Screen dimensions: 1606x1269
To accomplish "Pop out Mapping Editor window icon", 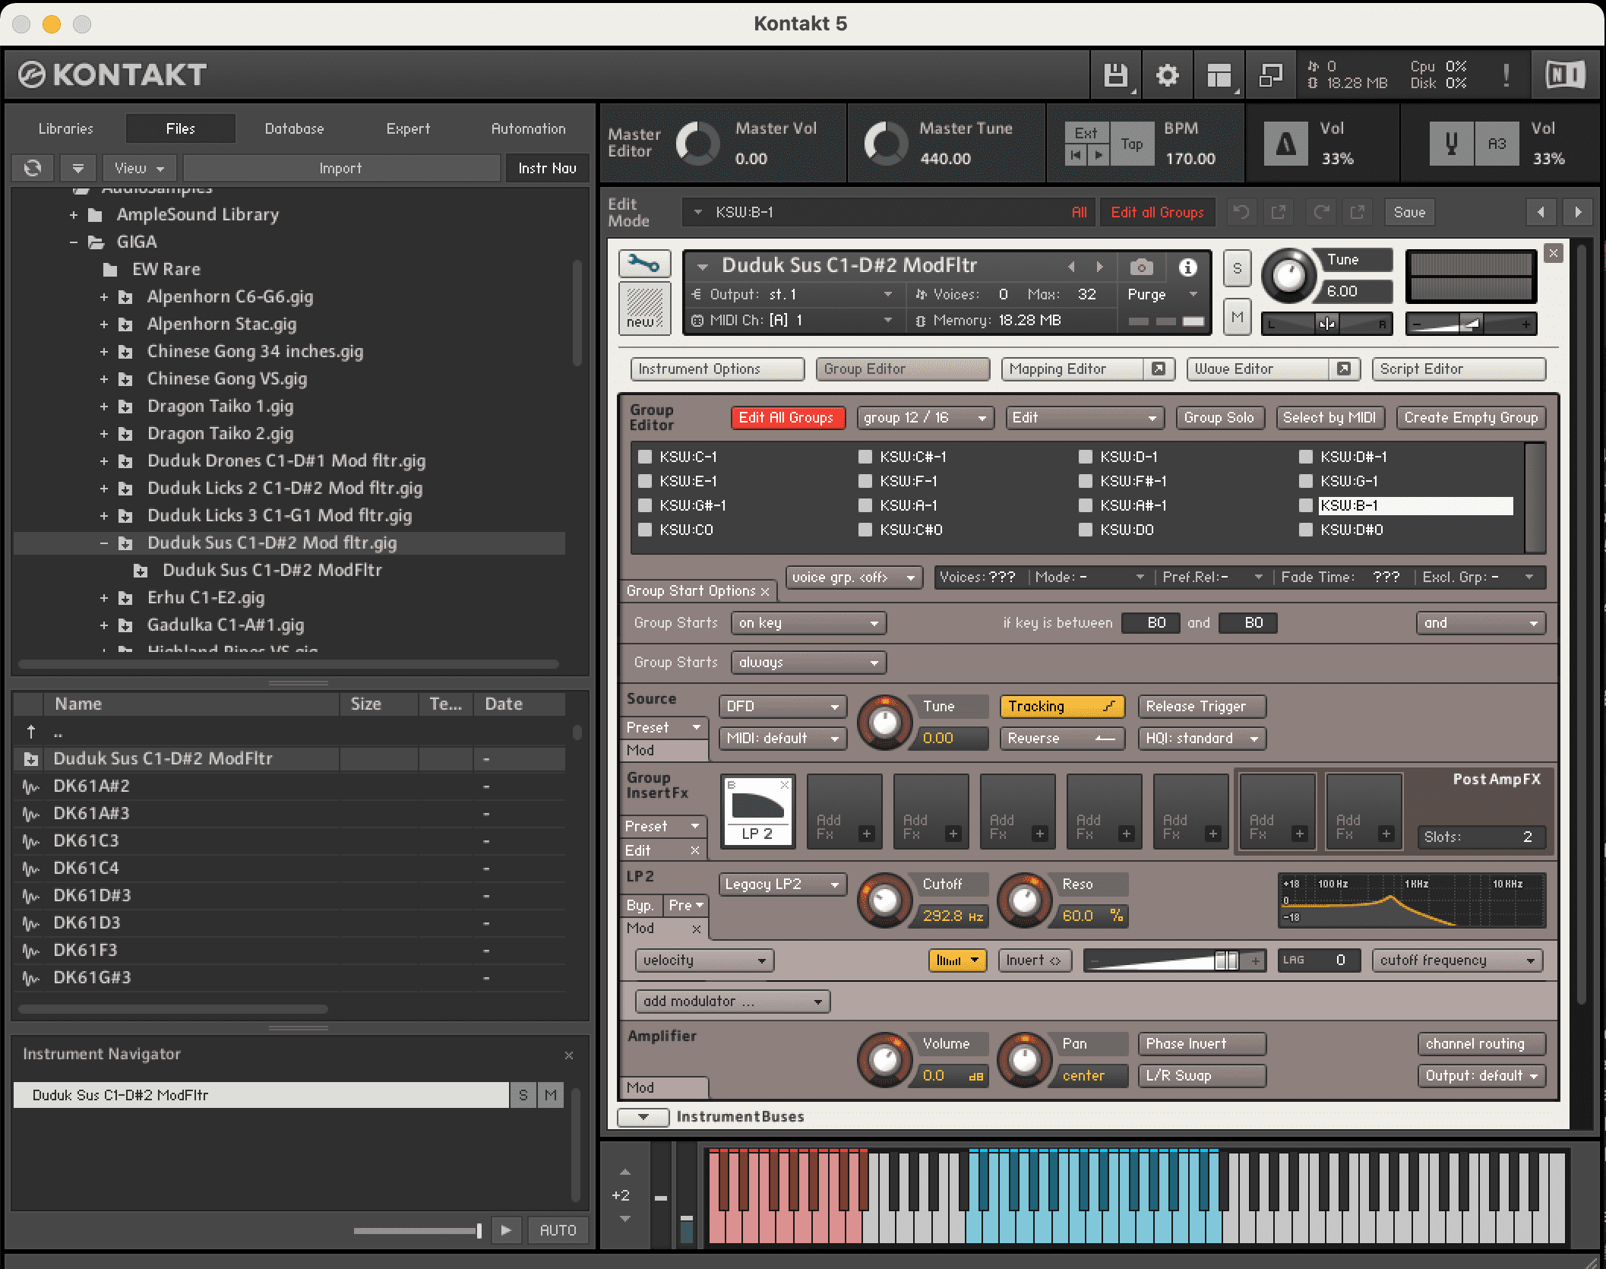I will point(1159,369).
